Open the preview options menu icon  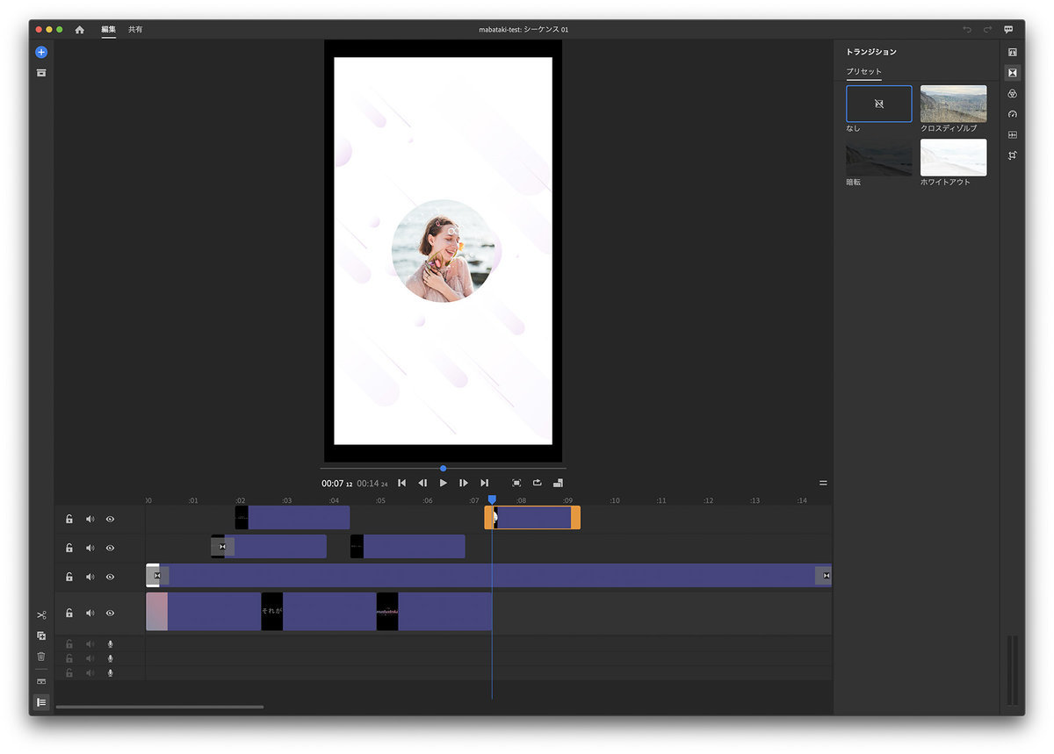(823, 483)
